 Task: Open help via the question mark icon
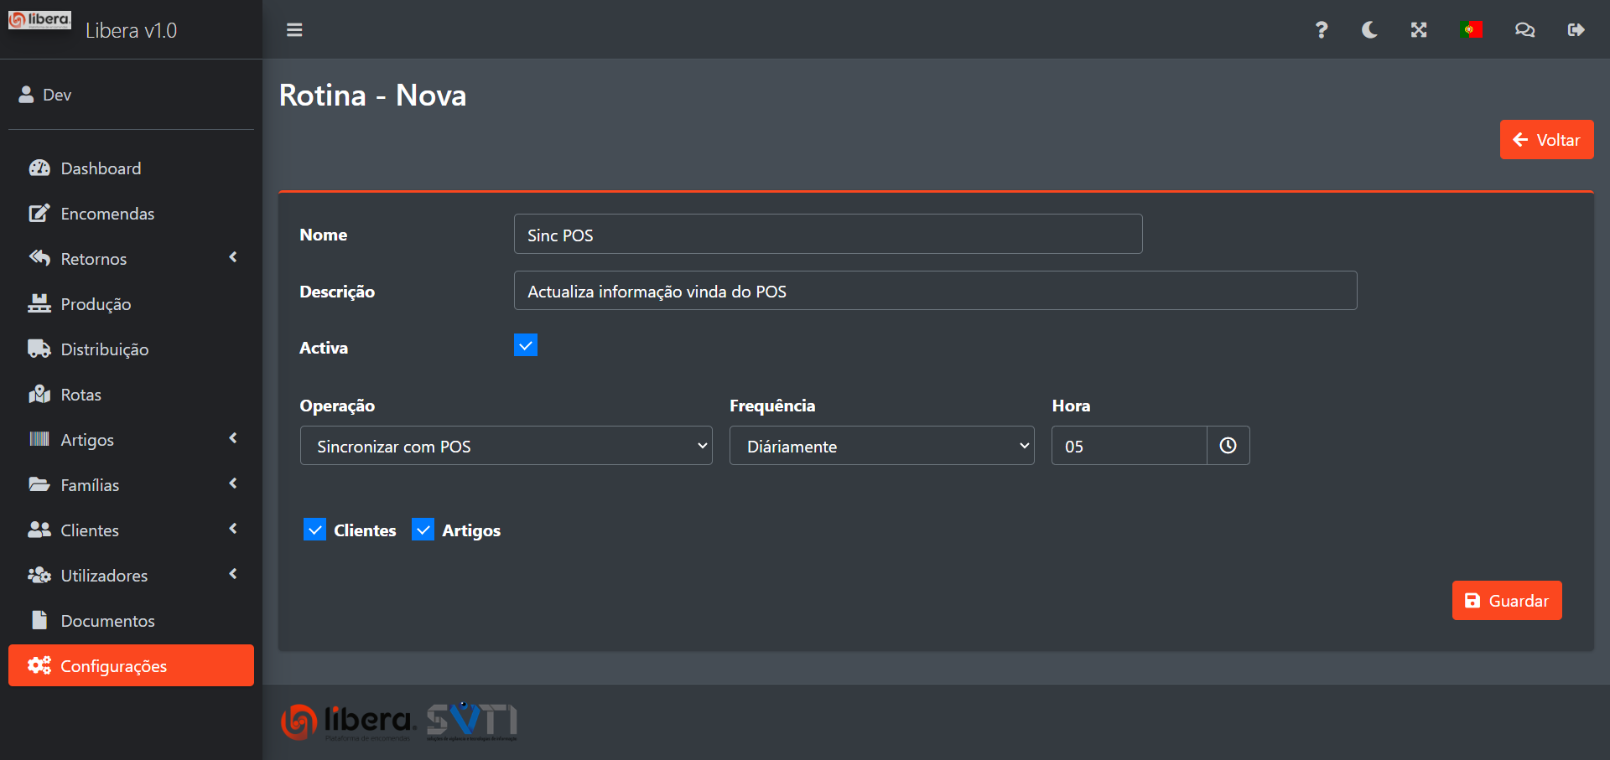click(1321, 30)
